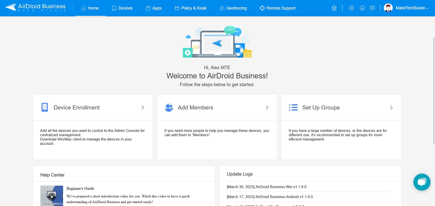This screenshot has height=206, width=435.
Task: Open the messages speech-bubble icon
Action: [x=373, y=8]
